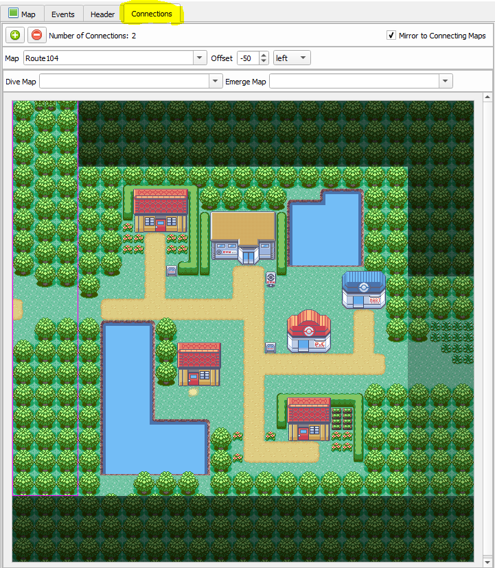Switch to the Map tab
The image size is (495, 568).
22,14
